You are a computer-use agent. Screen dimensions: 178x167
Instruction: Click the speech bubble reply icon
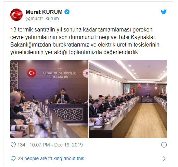13,158
